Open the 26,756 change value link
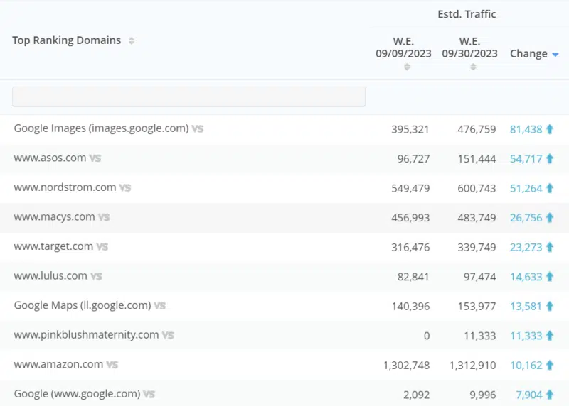 pos(526,218)
